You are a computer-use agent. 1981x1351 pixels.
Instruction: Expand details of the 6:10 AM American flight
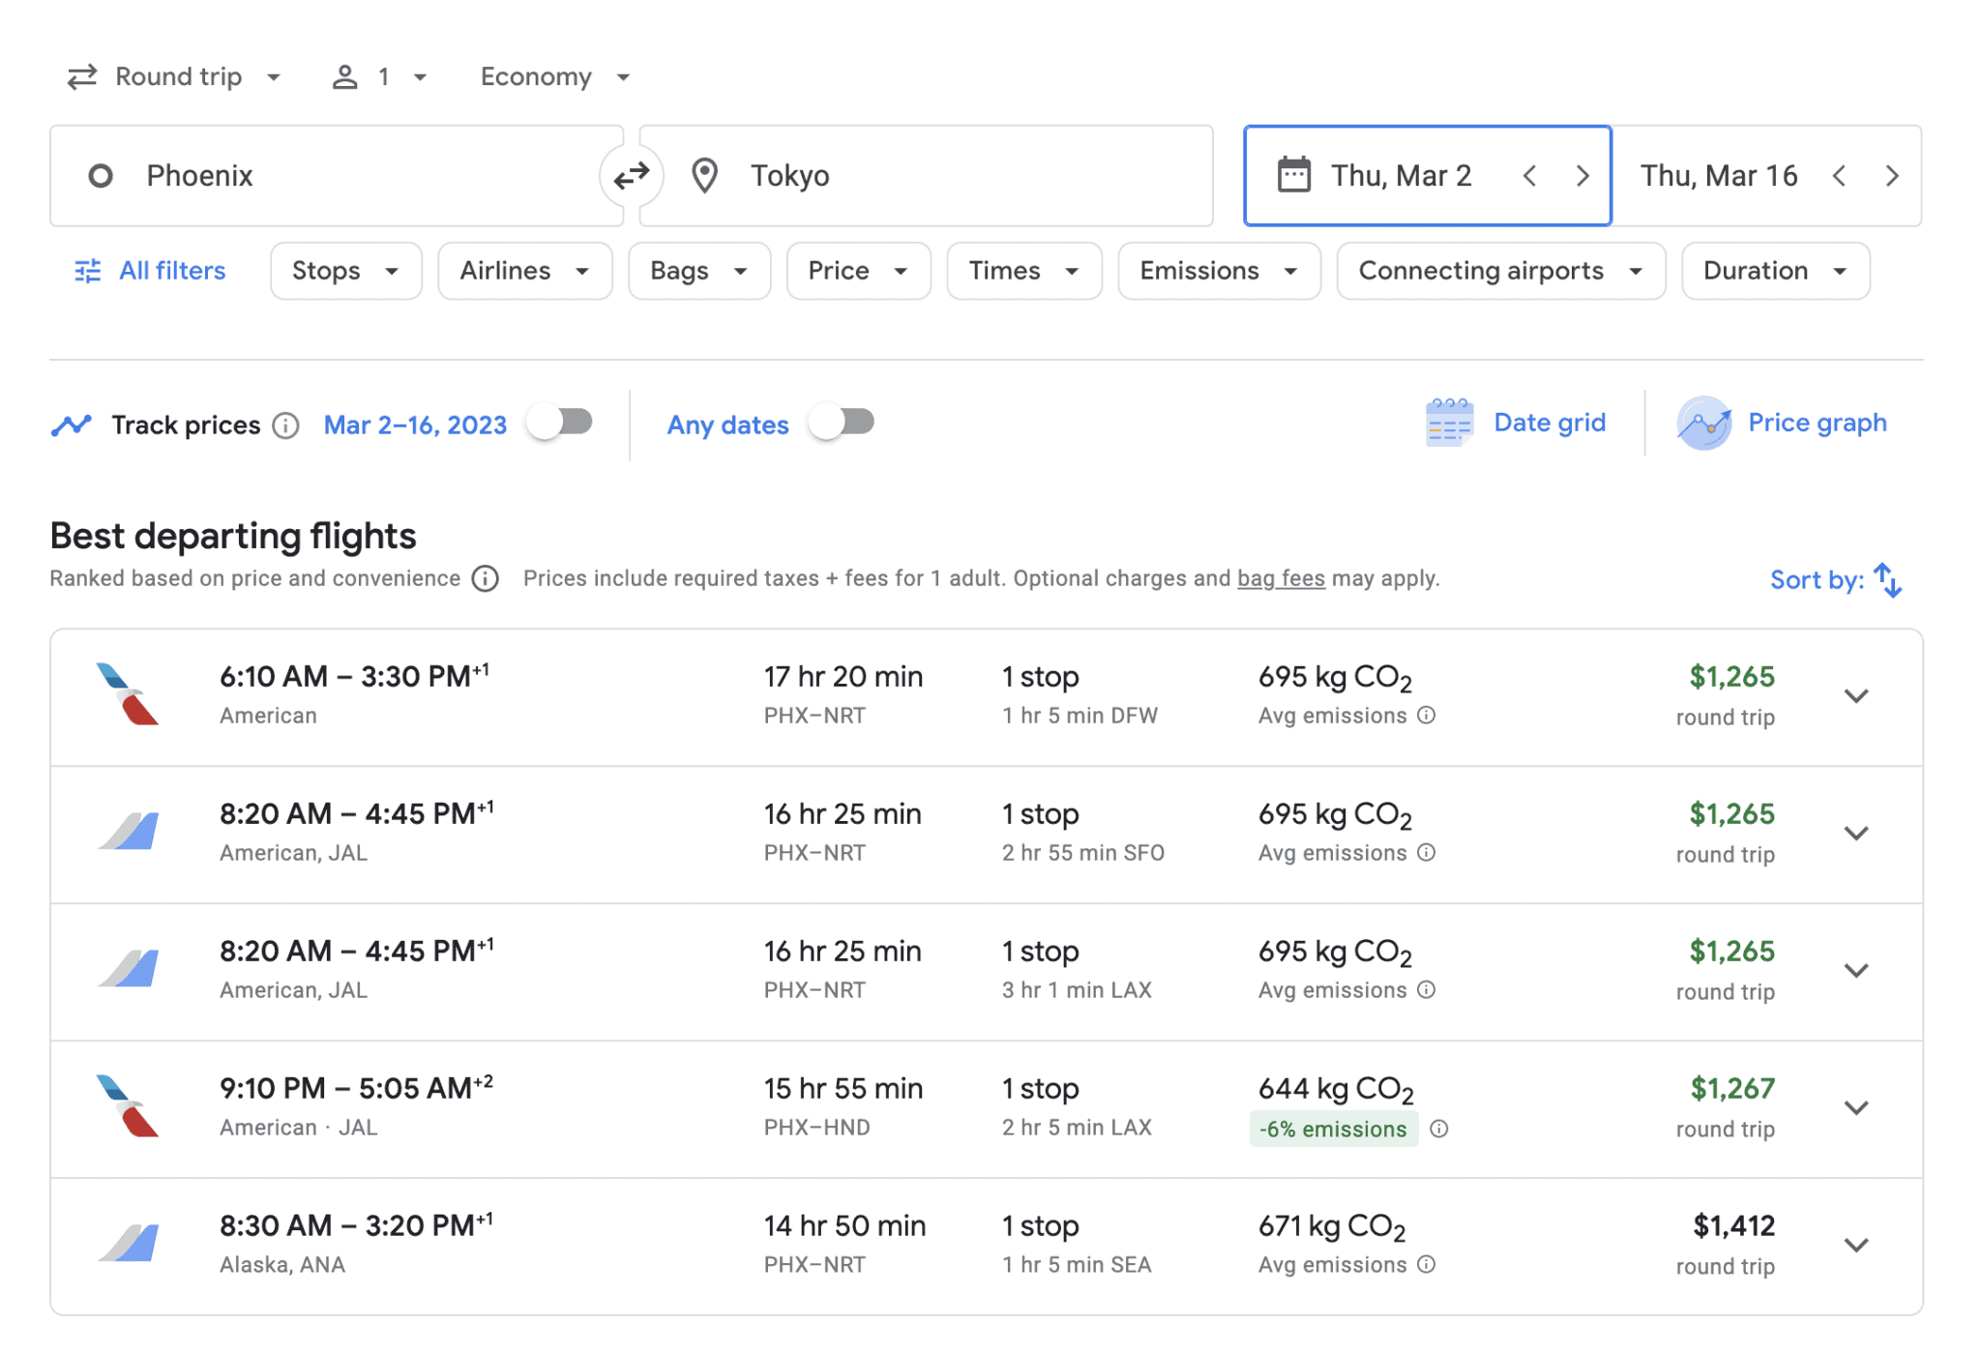point(1856,695)
